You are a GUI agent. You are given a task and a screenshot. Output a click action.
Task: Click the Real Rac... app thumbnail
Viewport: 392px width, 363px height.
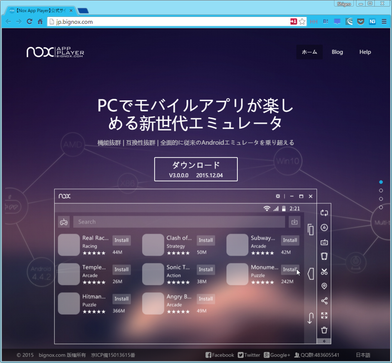point(69,245)
